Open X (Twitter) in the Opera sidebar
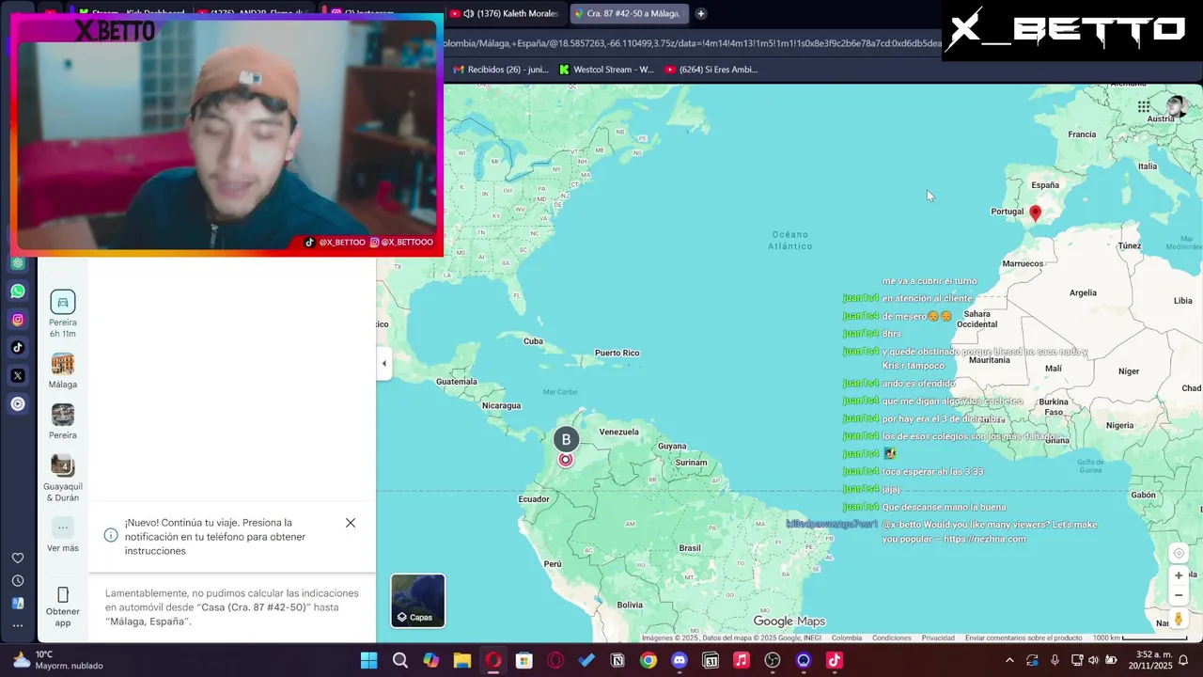Image resolution: width=1203 pixels, height=677 pixels. point(18,376)
